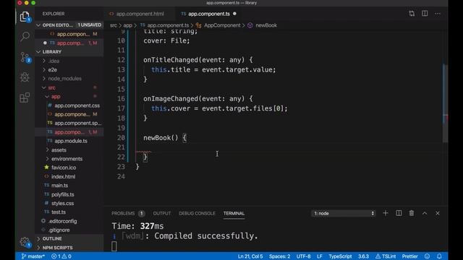The height and width of the screenshot is (260, 463).
Task: Collapse the Open Editors section
Action: pos(69,25)
